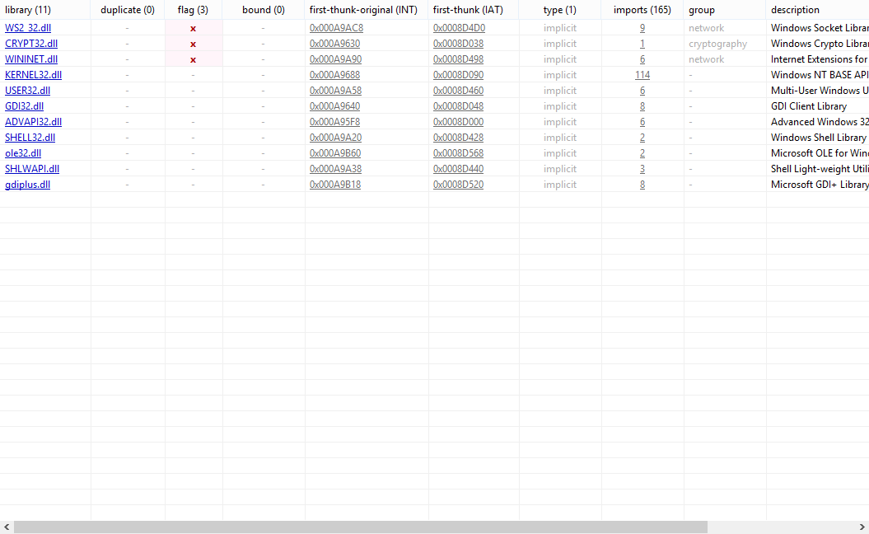Select IAT address 0x0008D568
The height and width of the screenshot is (534, 869).
pyautogui.click(x=458, y=153)
